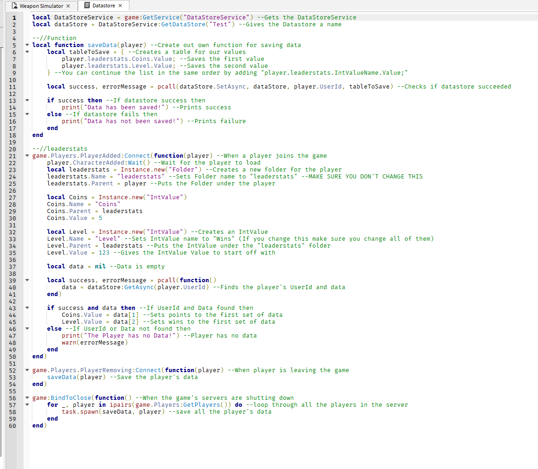Click the saveData function name on line 5
The height and width of the screenshot is (469, 538).
pyautogui.click(x=102, y=45)
